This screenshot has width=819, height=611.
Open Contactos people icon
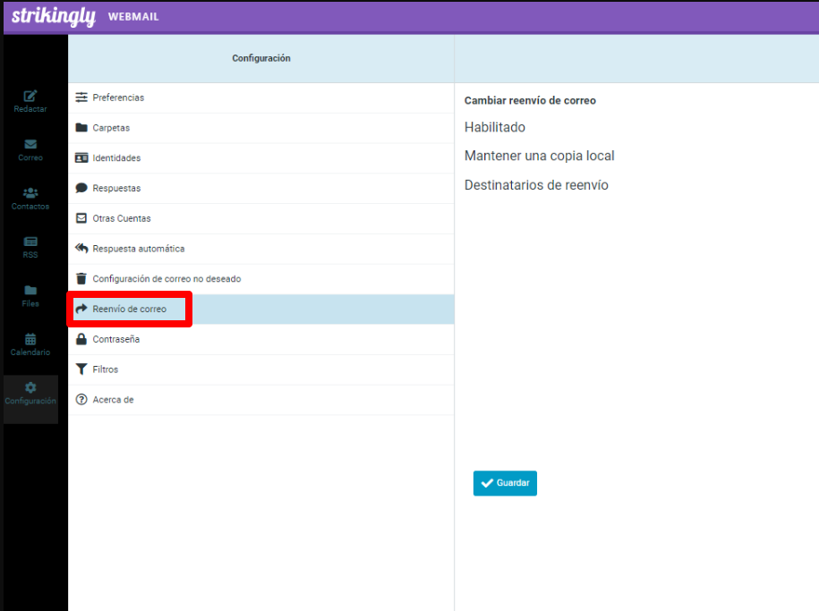30,192
